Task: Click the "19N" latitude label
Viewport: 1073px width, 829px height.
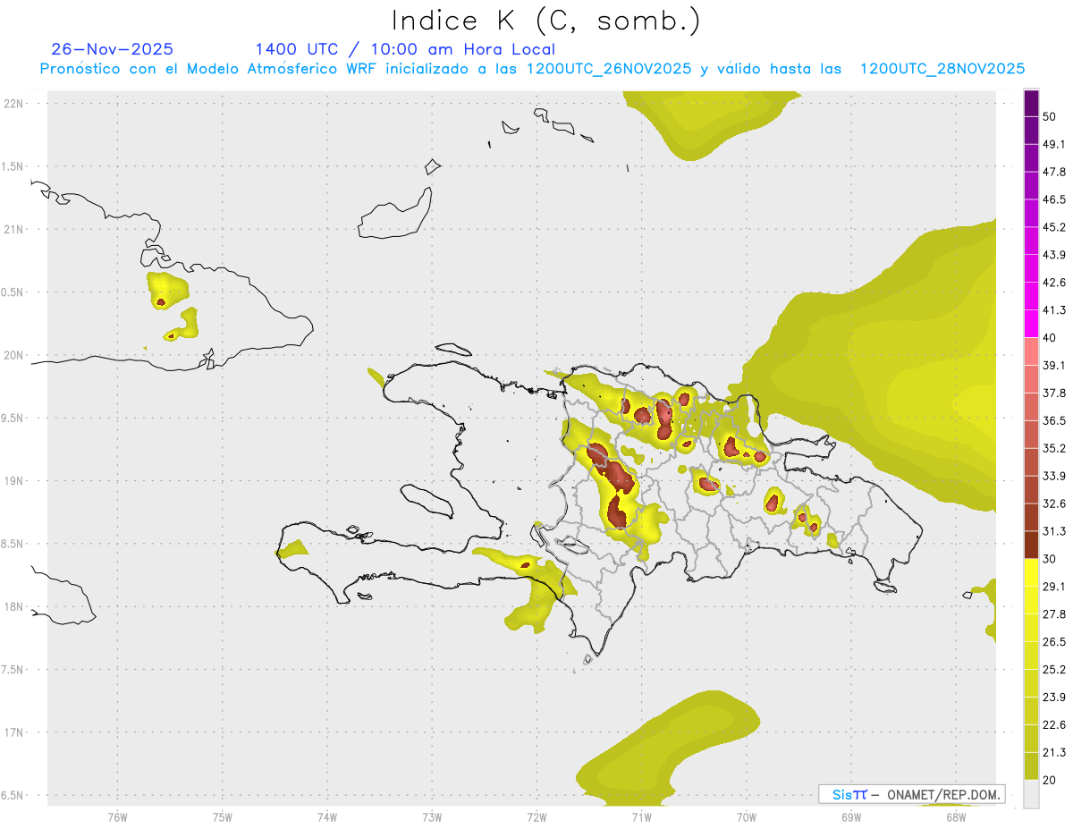Action: (x=14, y=480)
